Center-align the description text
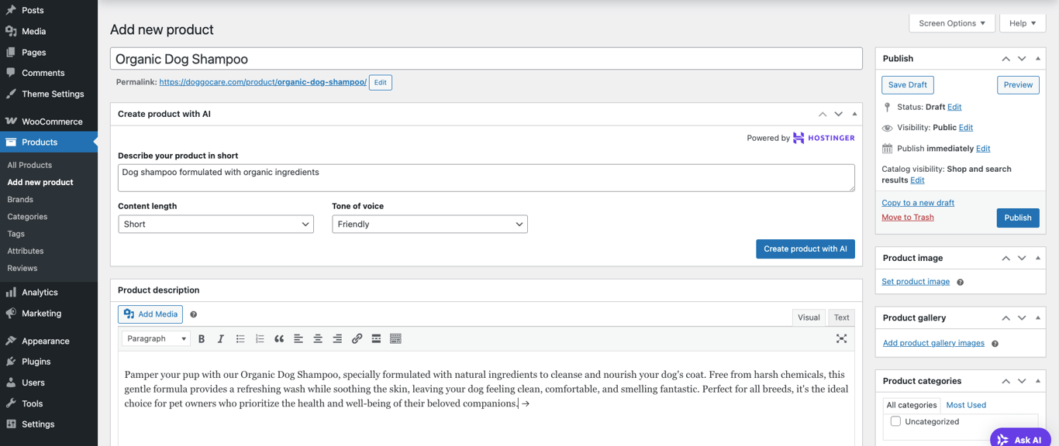The width and height of the screenshot is (1059, 446). pyautogui.click(x=318, y=338)
